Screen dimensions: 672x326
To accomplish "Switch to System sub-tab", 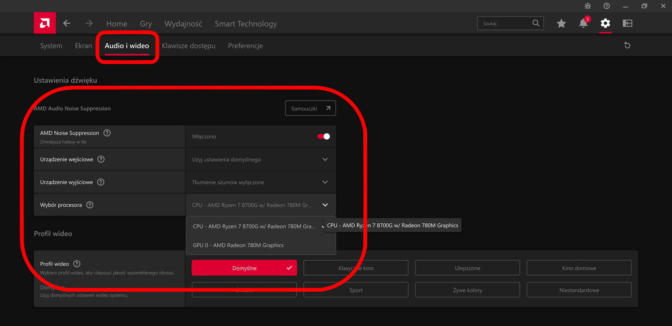I will click(51, 46).
